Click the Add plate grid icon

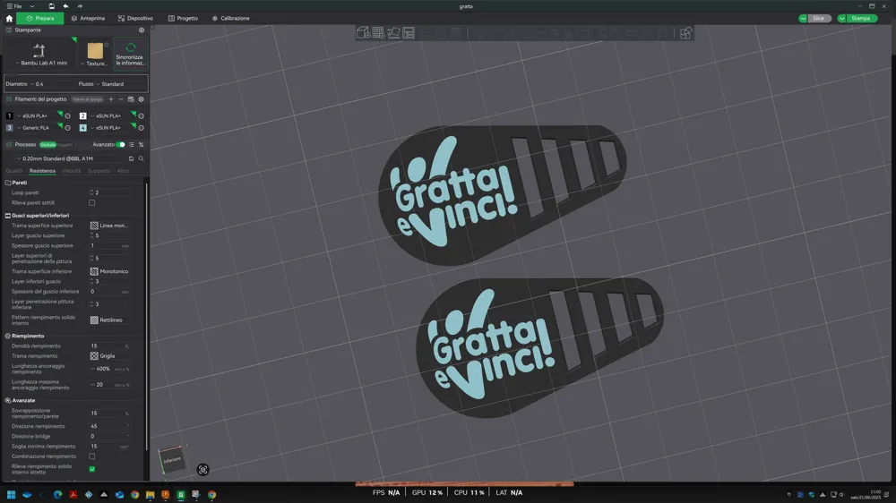click(x=378, y=32)
